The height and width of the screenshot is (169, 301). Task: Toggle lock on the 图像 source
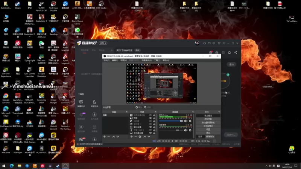(154, 118)
